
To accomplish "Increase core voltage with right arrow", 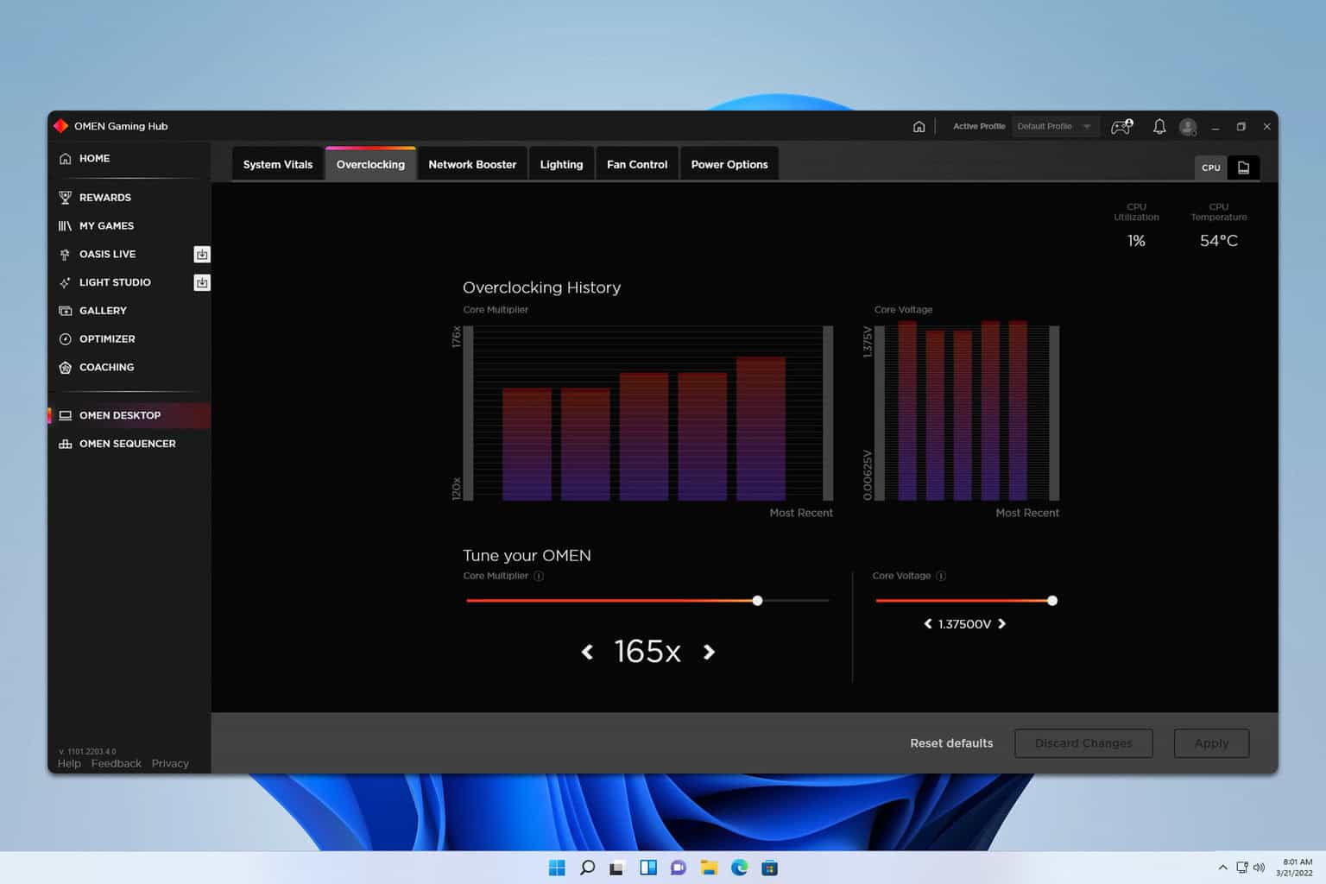I will click(x=1001, y=623).
